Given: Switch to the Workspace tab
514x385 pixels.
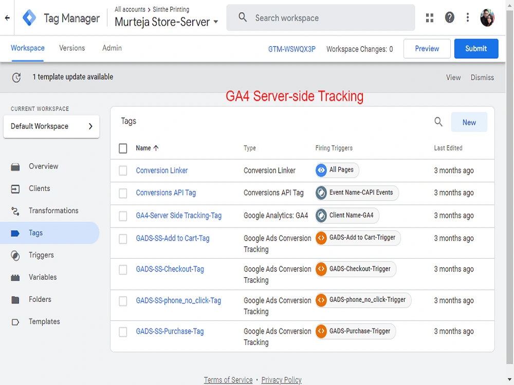Looking at the screenshot, I should [x=28, y=48].
